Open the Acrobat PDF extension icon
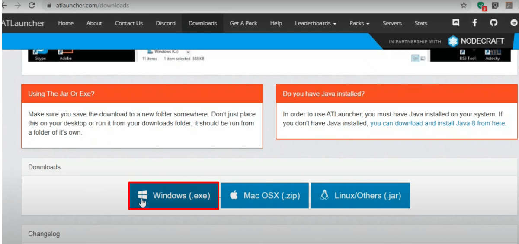The image size is (519, 244). pyautogui.click(x=510, y=6)
